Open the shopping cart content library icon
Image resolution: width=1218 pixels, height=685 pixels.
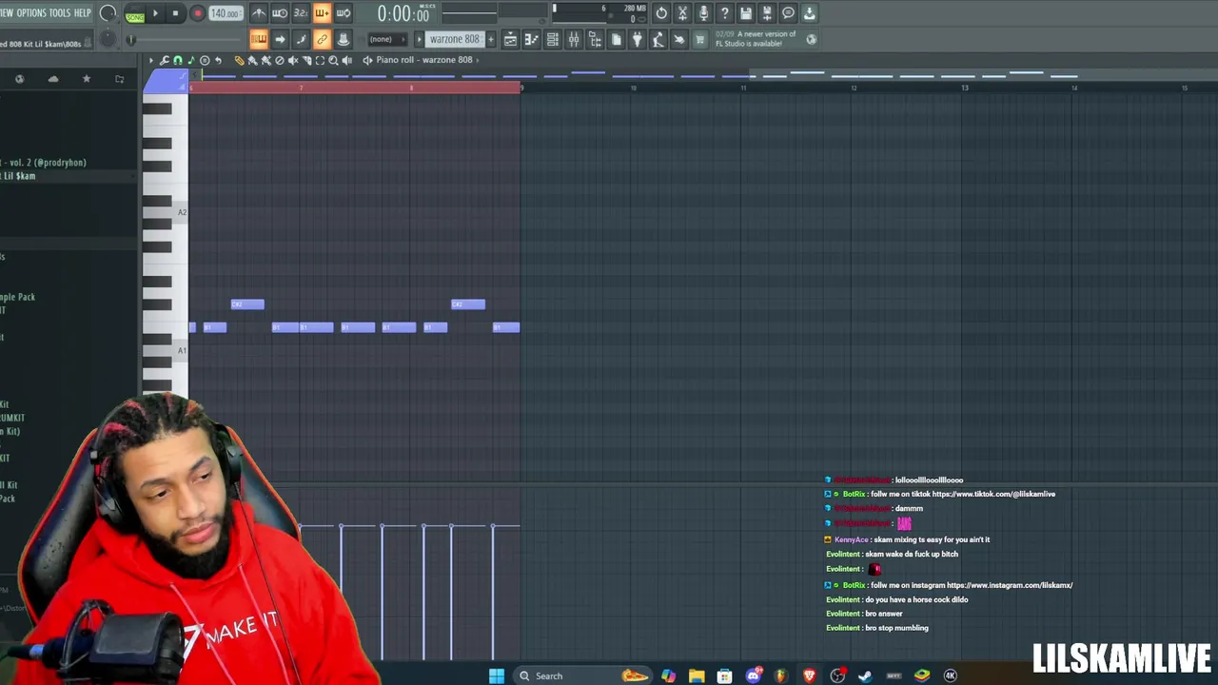(x=700, y=39)
